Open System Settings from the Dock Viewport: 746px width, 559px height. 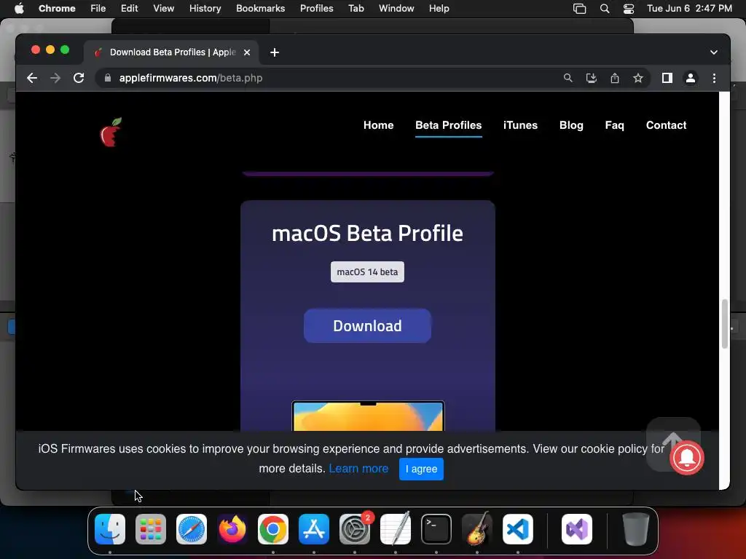[x=355, y=529]
